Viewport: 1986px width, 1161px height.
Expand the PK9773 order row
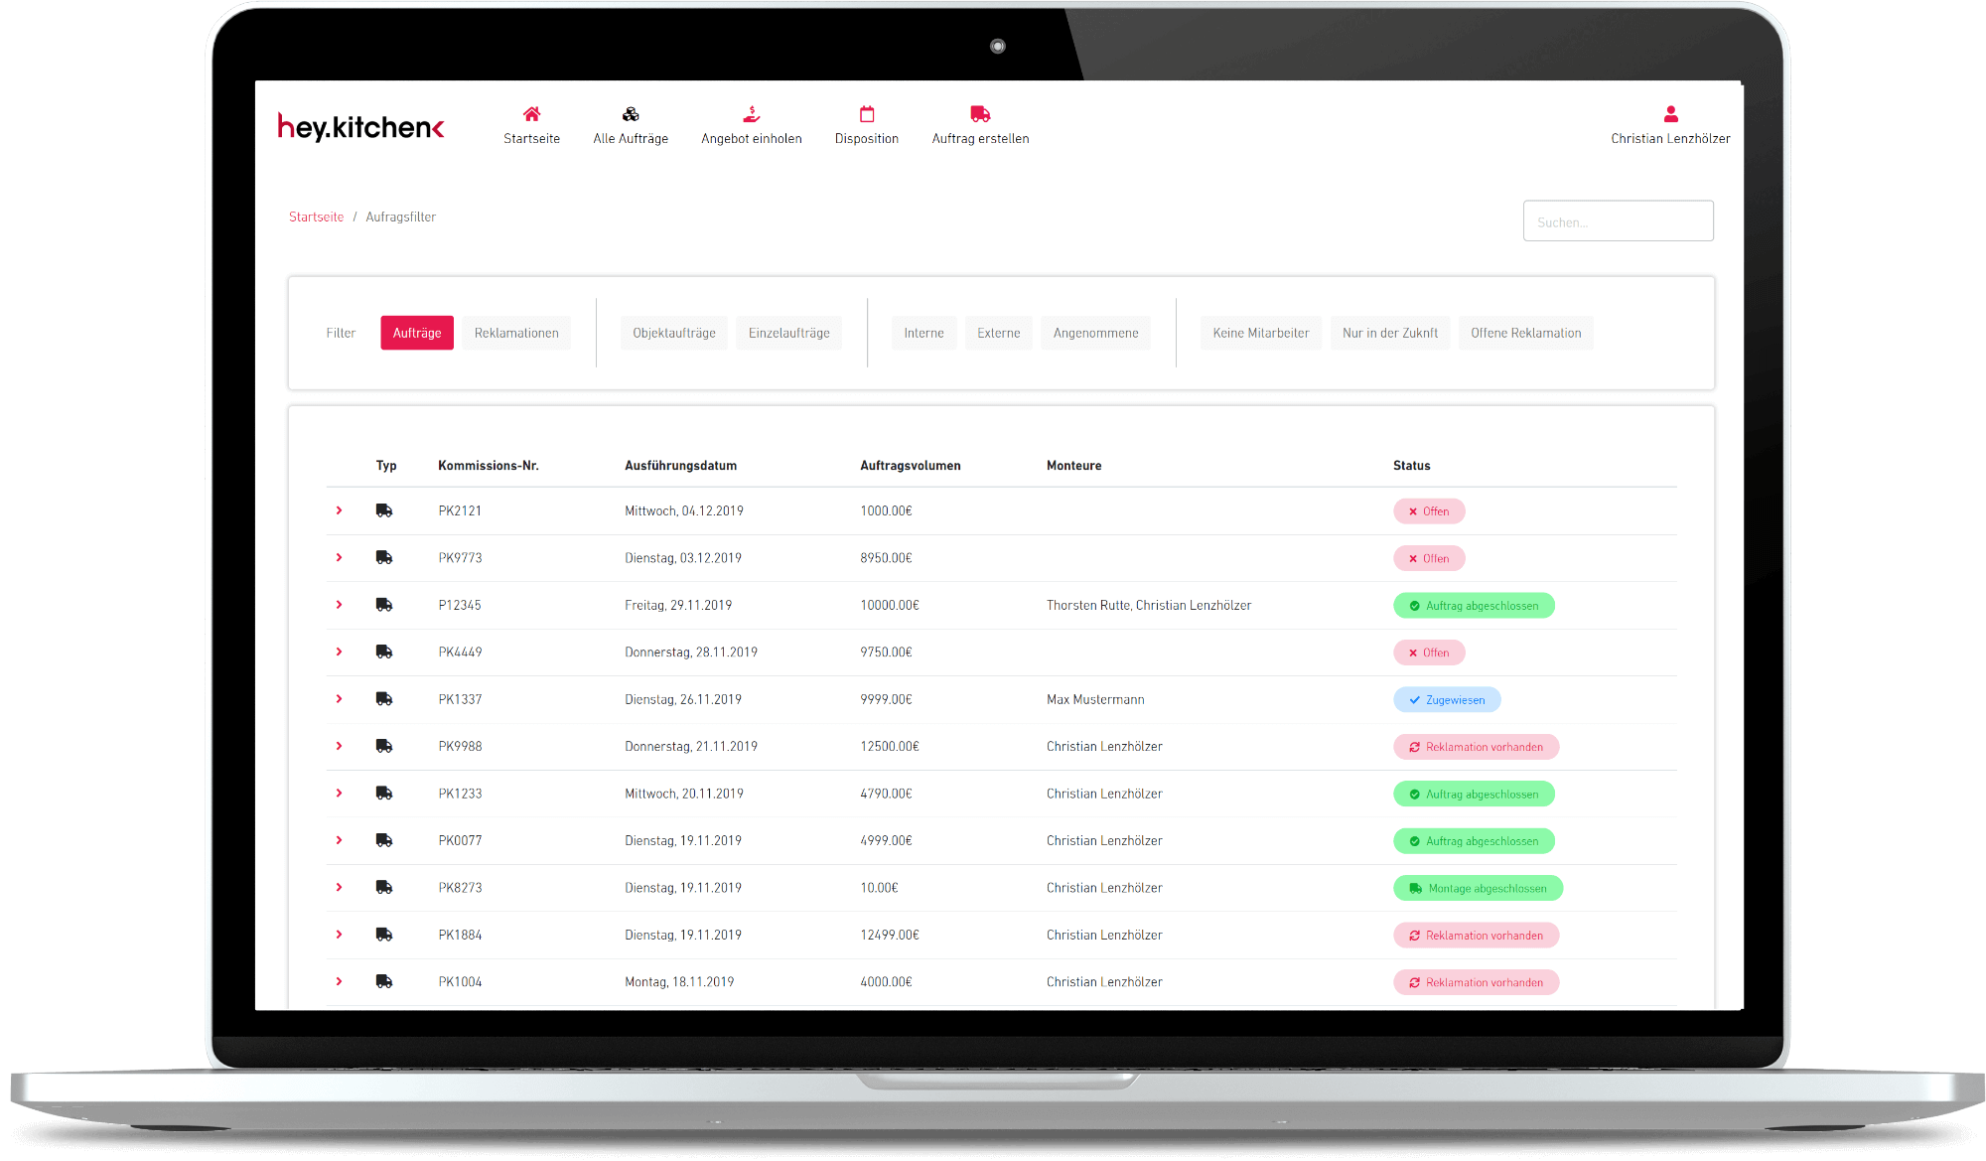pos(339,557)
